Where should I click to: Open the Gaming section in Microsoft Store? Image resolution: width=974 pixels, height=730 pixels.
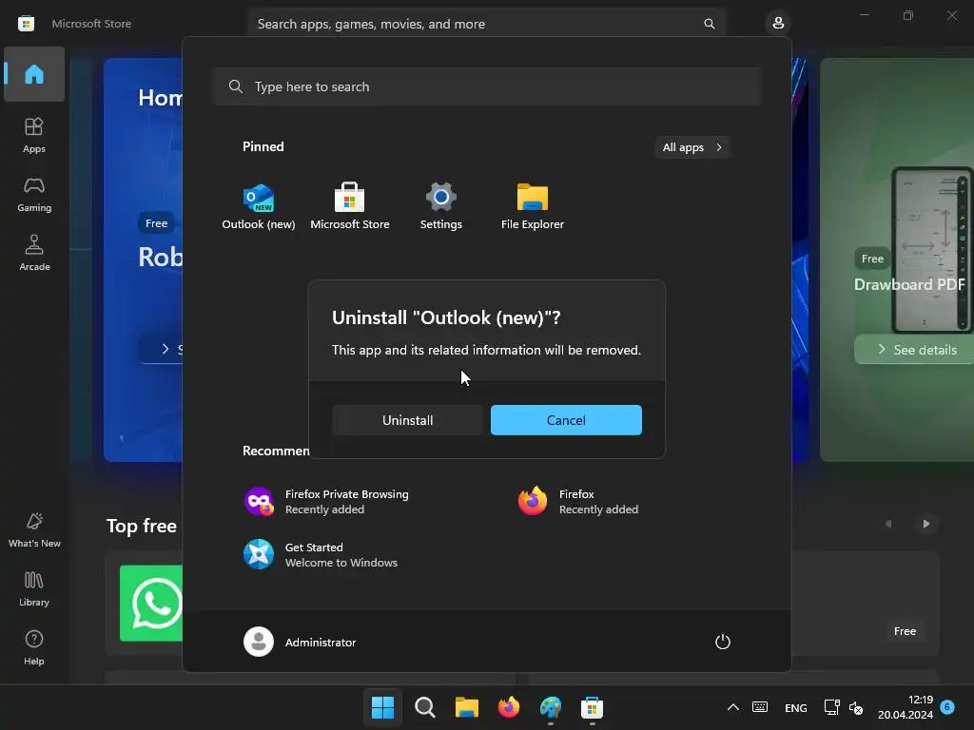pos(34,194)
